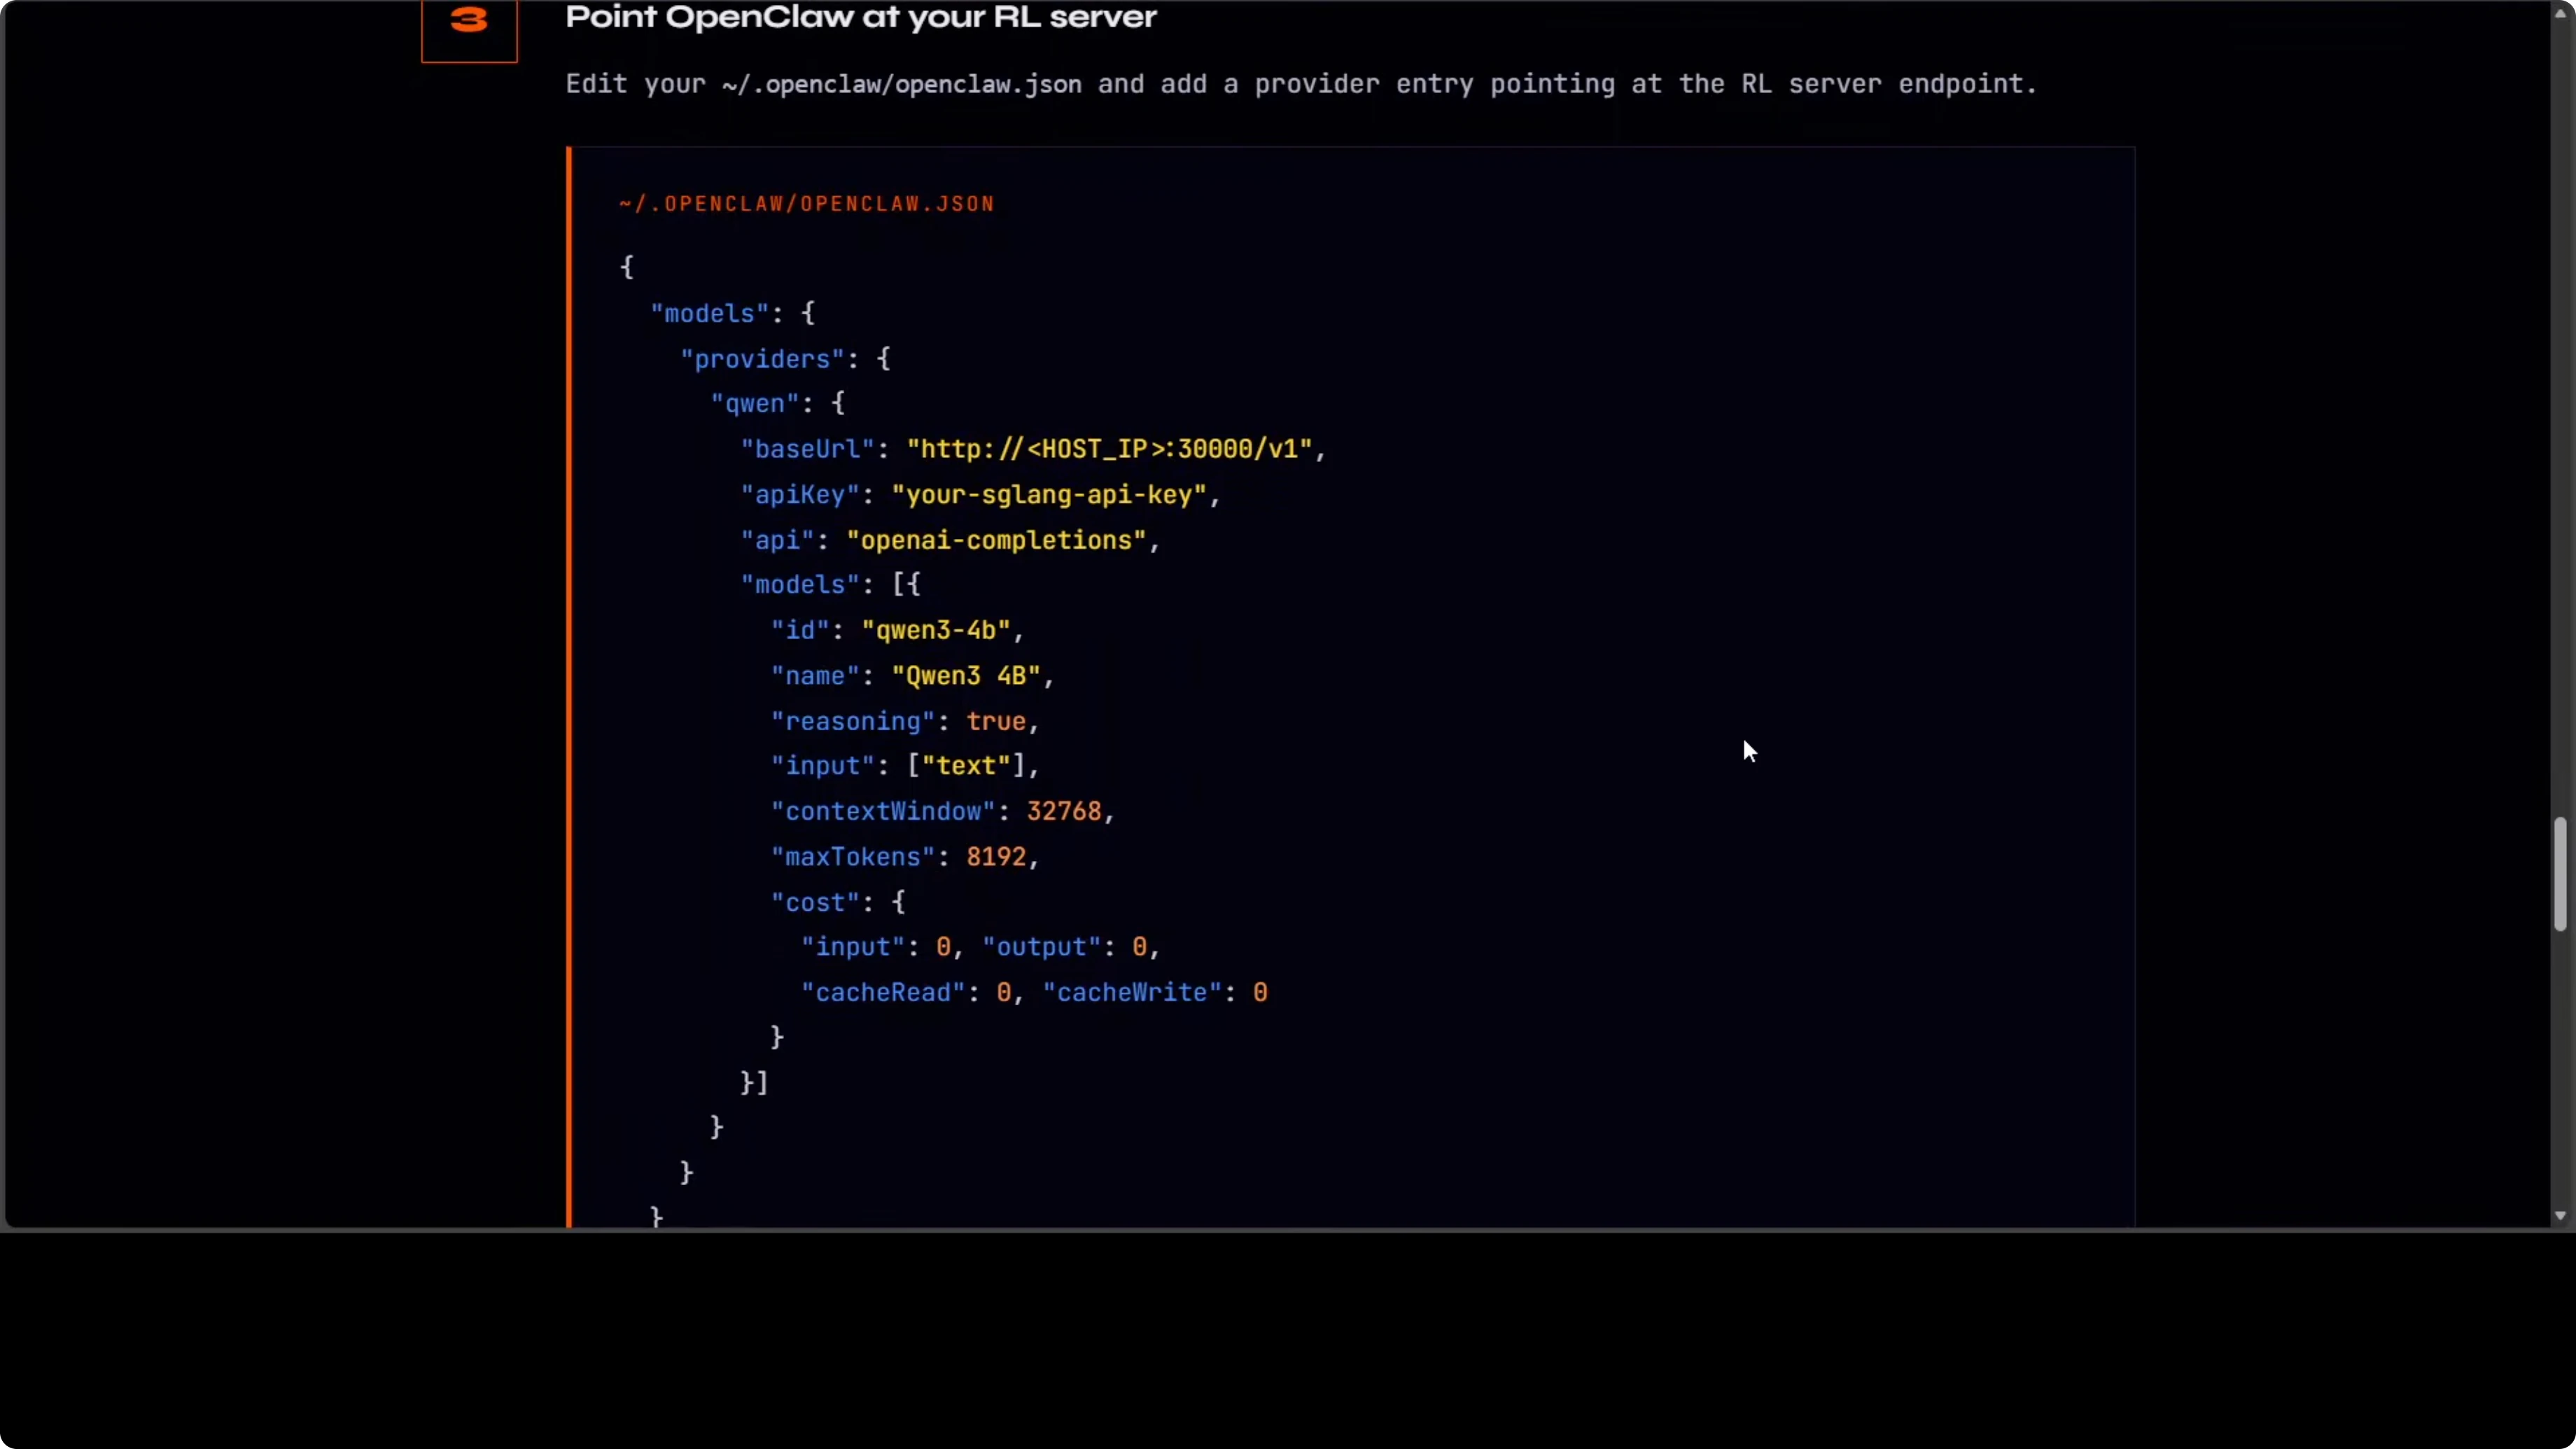Click the cacheWrite zero value
The width and height of the screenshot is (2576, 1449).
[x=1259, y=992]
